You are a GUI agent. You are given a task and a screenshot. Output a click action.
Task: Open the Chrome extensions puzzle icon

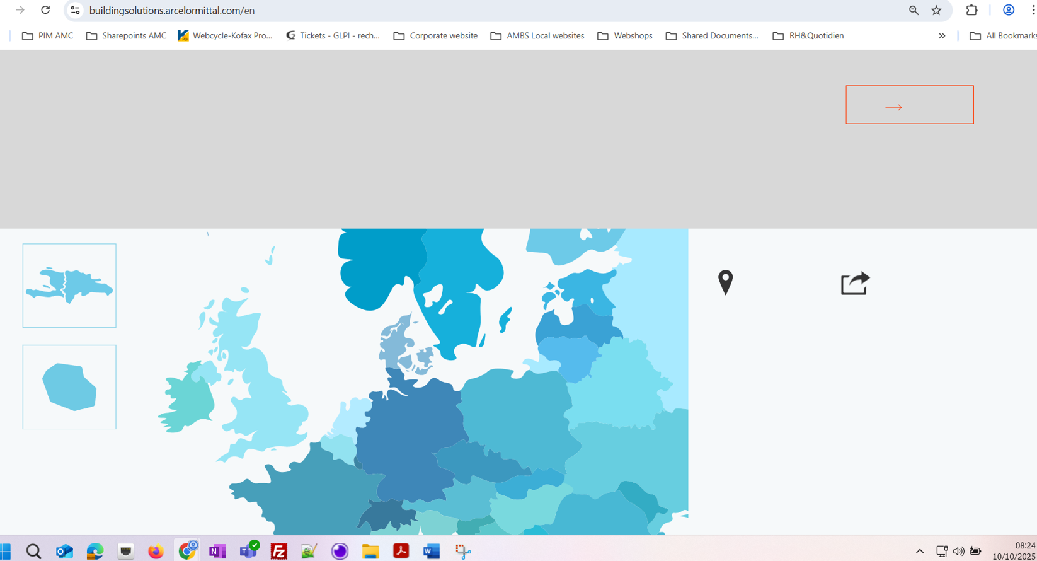coord(971,10)
